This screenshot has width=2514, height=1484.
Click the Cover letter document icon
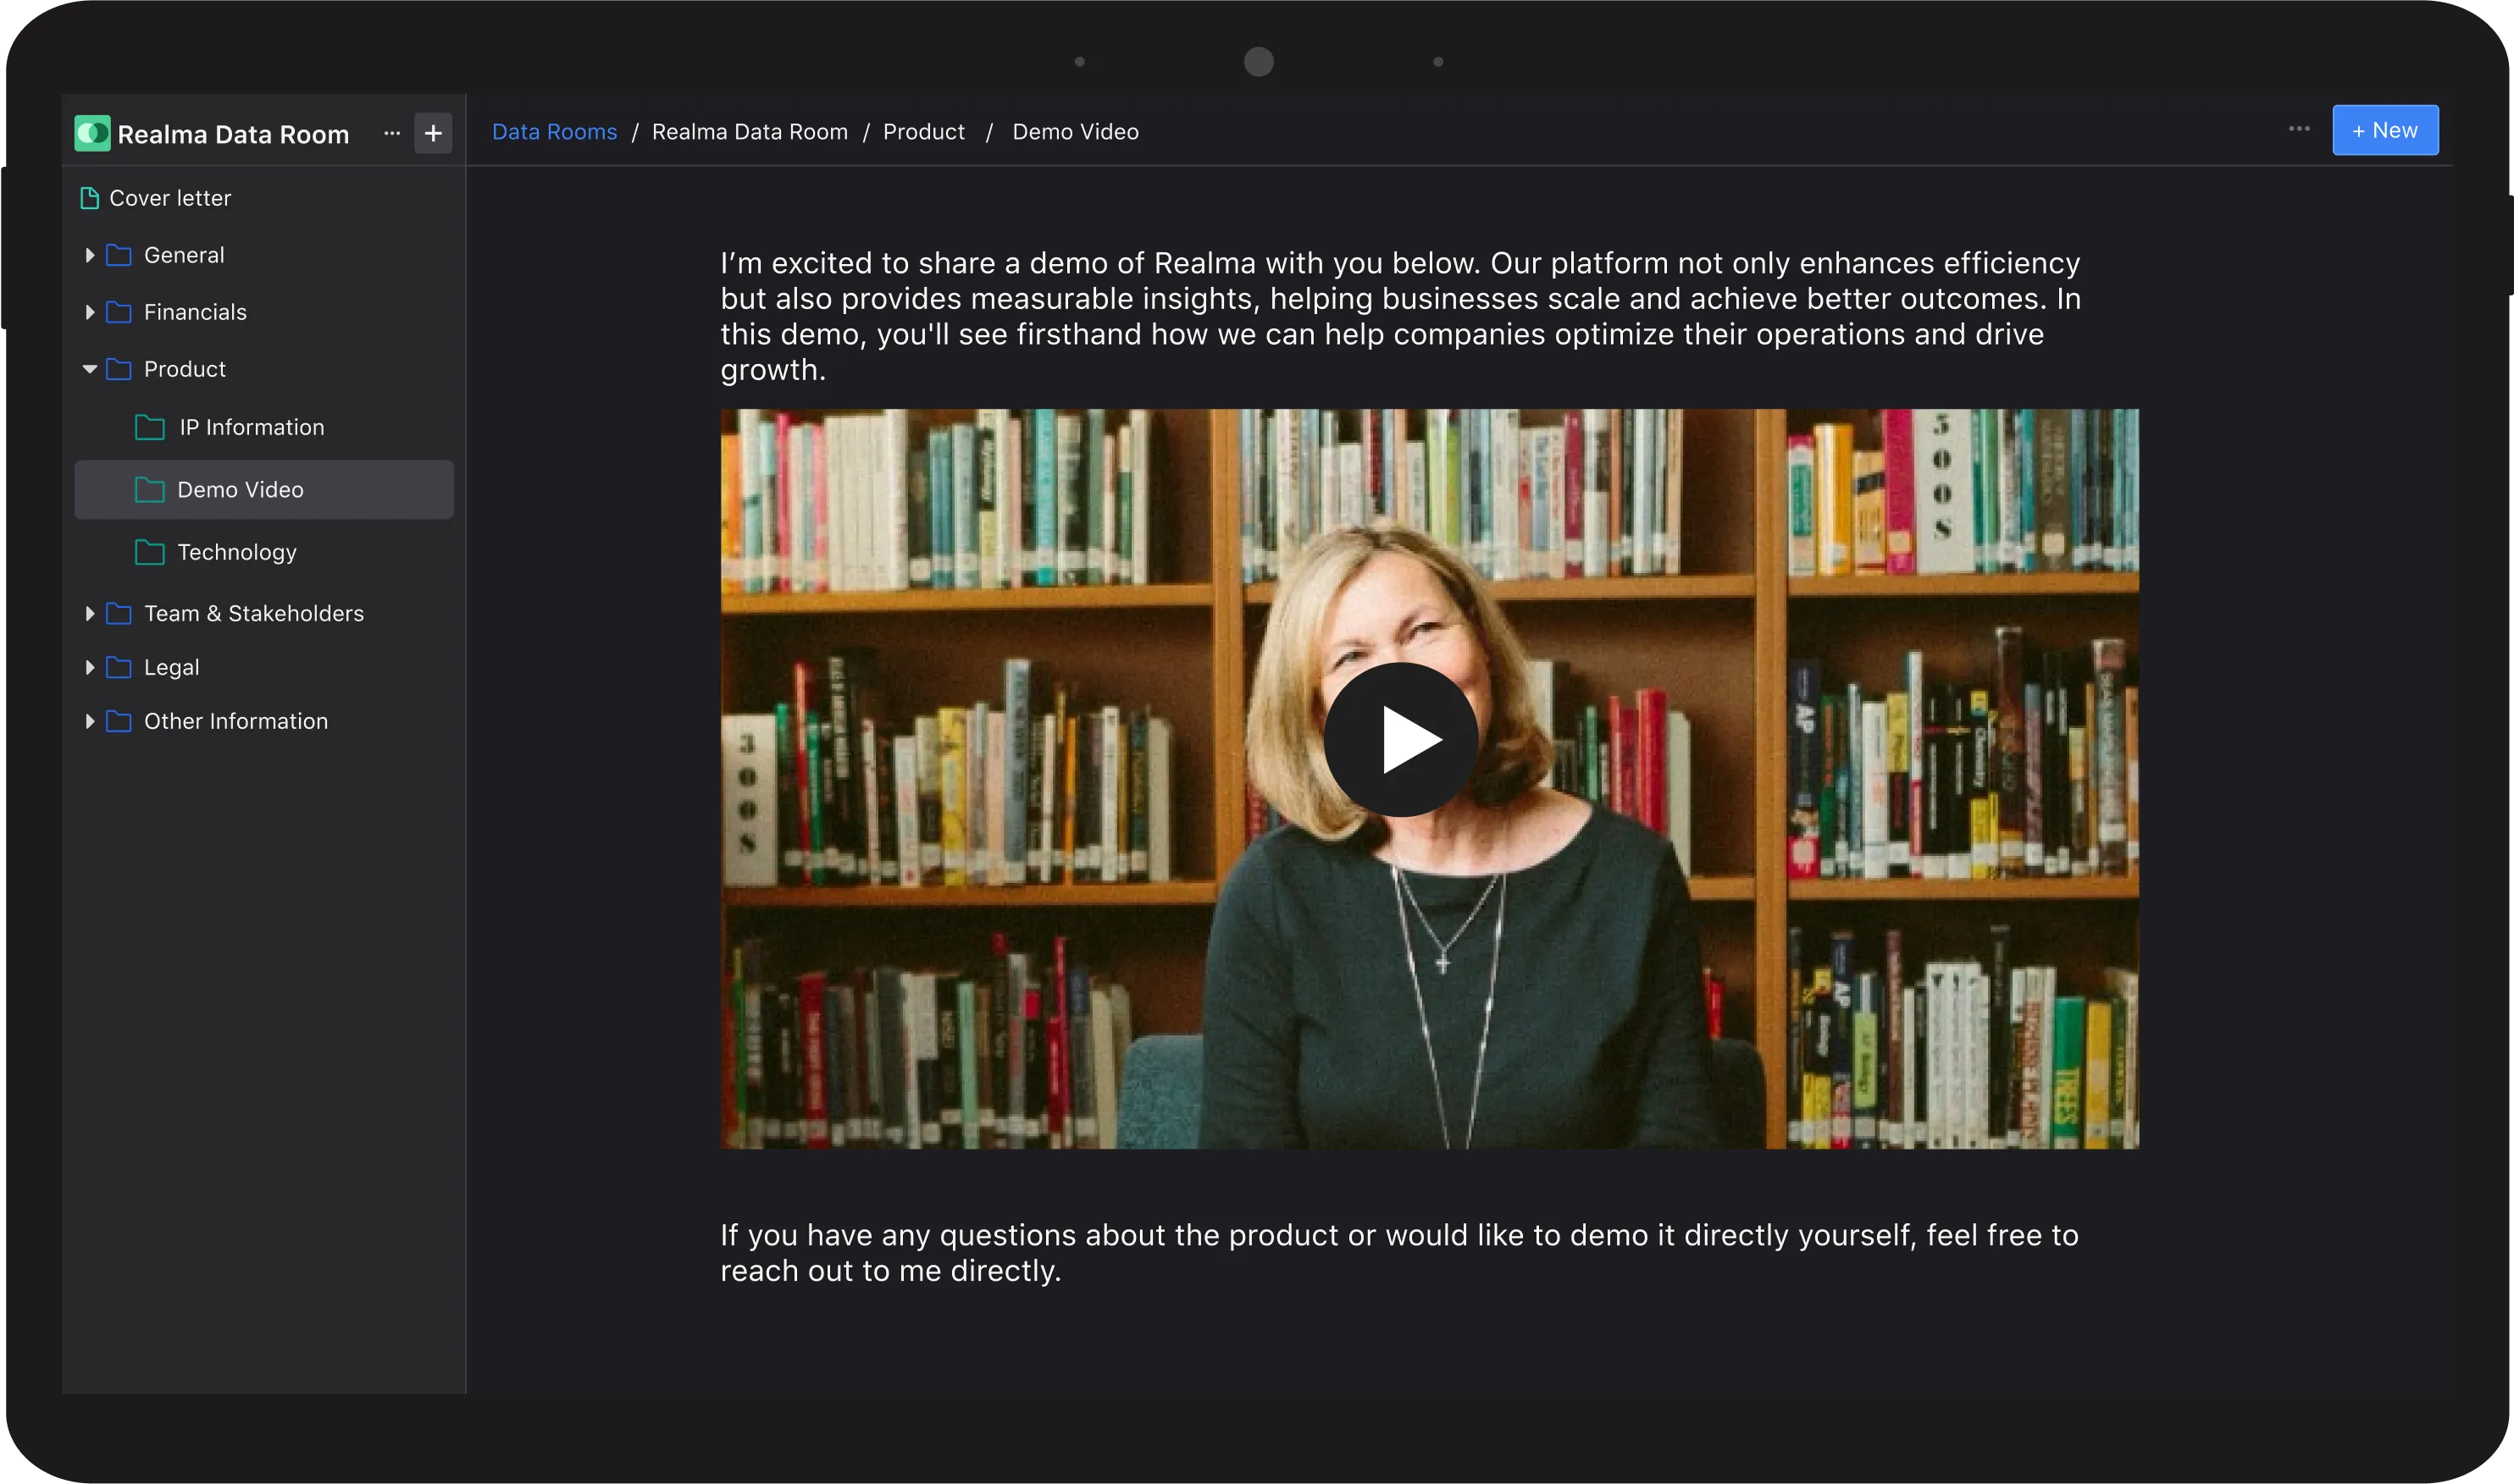(x=89, y=198)
